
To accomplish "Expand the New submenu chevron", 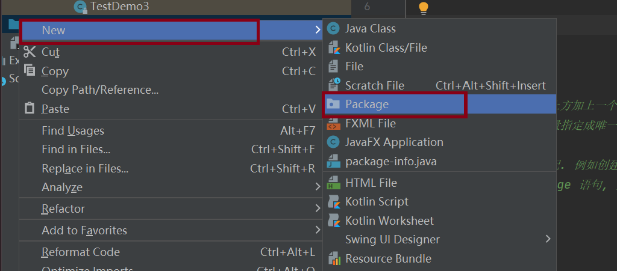I will [x=318, y=30].
